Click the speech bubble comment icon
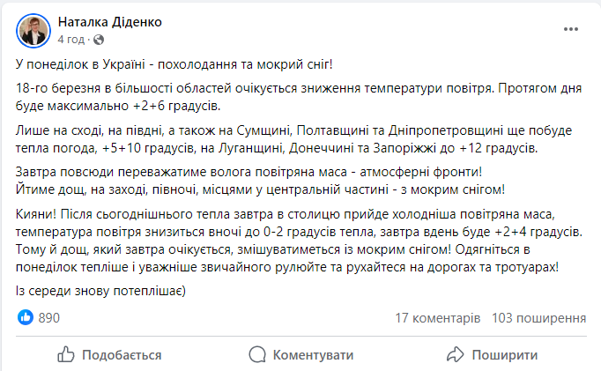This screenshot has width=601, height=371. click(x=259, y=354)
